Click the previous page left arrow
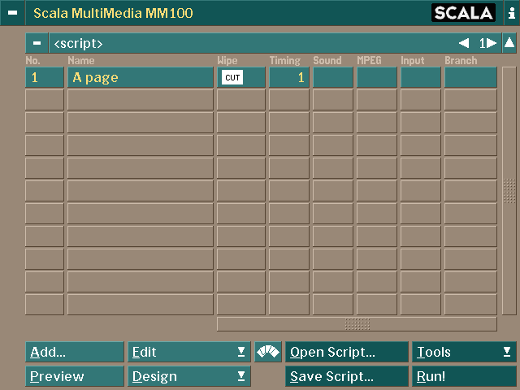 click(x=463, y=43)
